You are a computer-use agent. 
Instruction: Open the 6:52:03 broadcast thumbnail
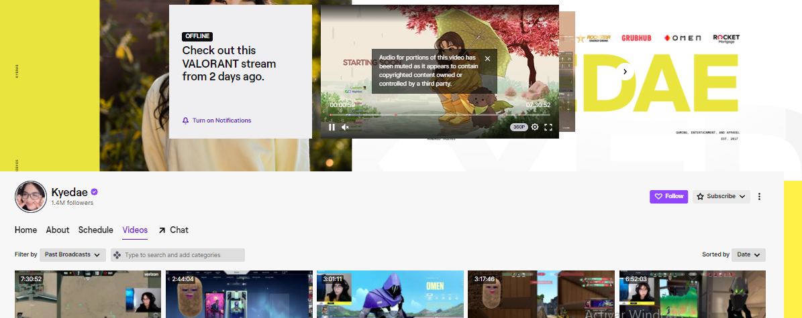(x=693, y=295)
